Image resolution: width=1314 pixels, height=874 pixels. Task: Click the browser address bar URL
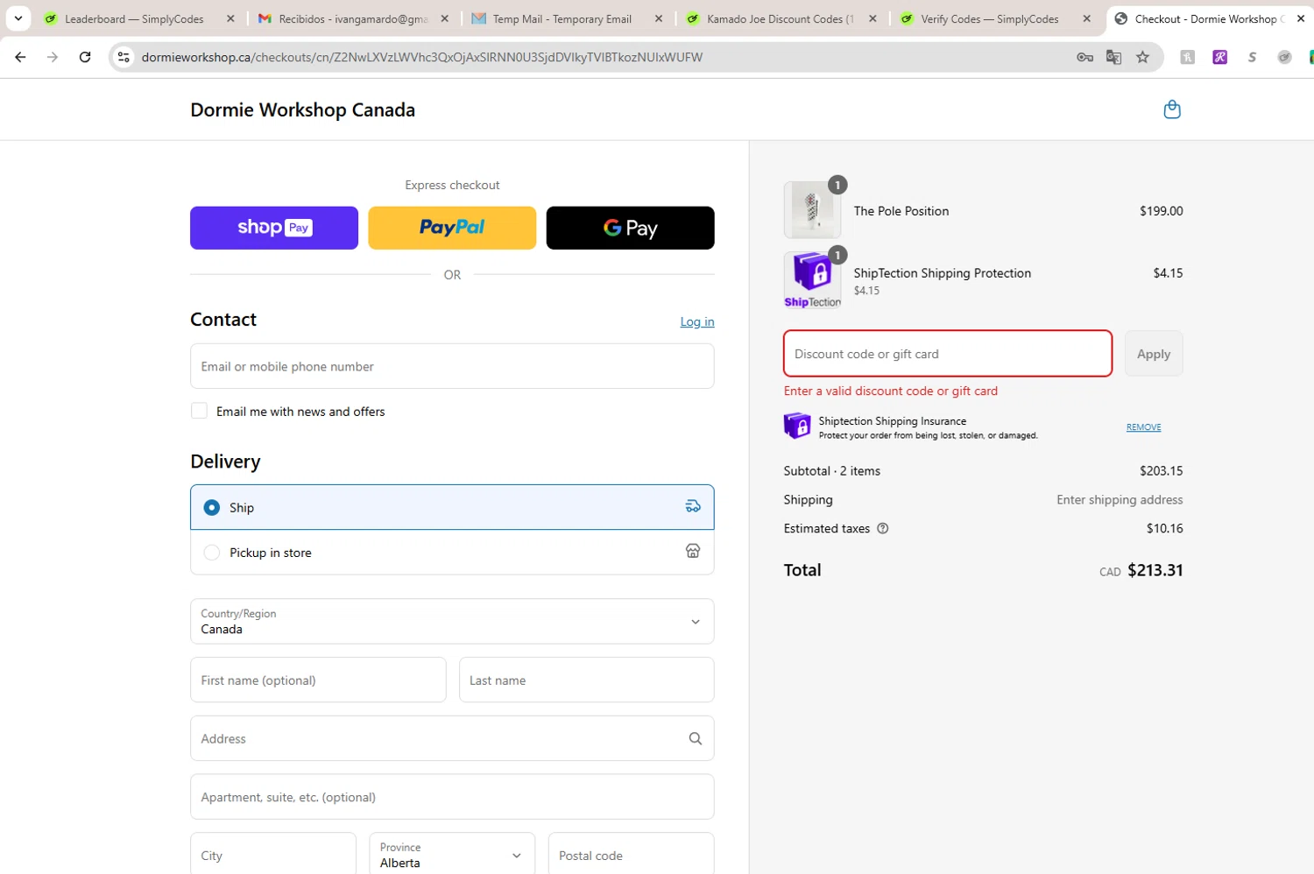[x=422, y=57]
